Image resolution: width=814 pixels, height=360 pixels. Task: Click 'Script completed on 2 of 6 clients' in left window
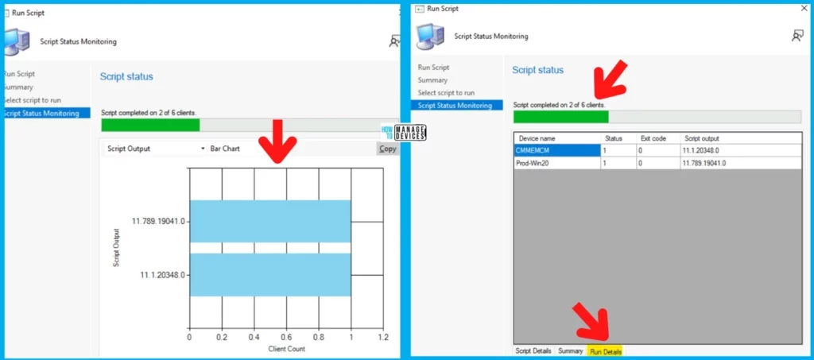pos(149,113)
